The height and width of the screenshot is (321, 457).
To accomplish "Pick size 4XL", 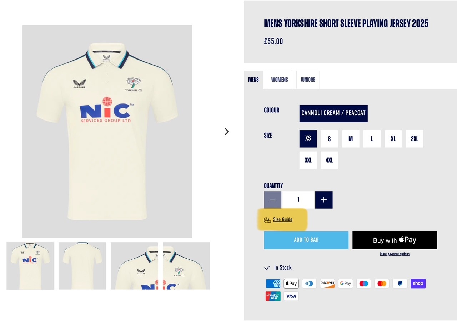I will [x=329, y=160].
